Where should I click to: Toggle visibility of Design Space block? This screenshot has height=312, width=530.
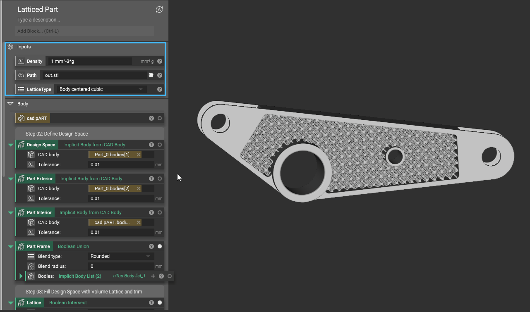coord(160,145)
